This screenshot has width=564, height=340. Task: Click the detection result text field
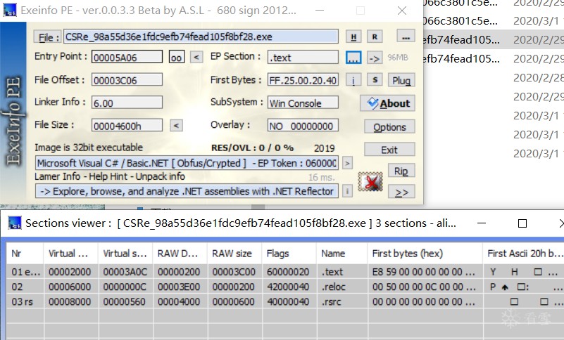click(187, 163)
